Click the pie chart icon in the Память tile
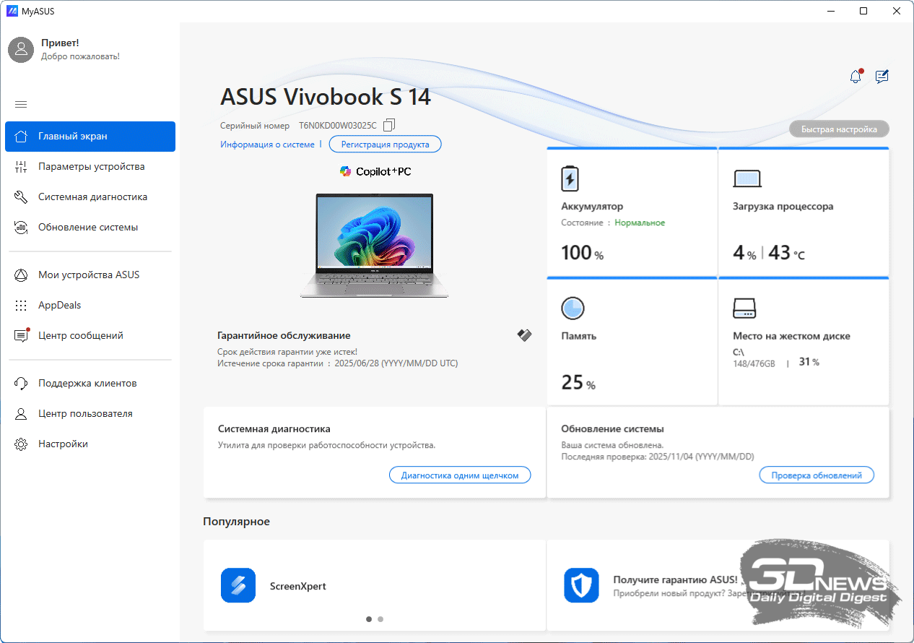The image size is (914, 643). tap(573, 308)
